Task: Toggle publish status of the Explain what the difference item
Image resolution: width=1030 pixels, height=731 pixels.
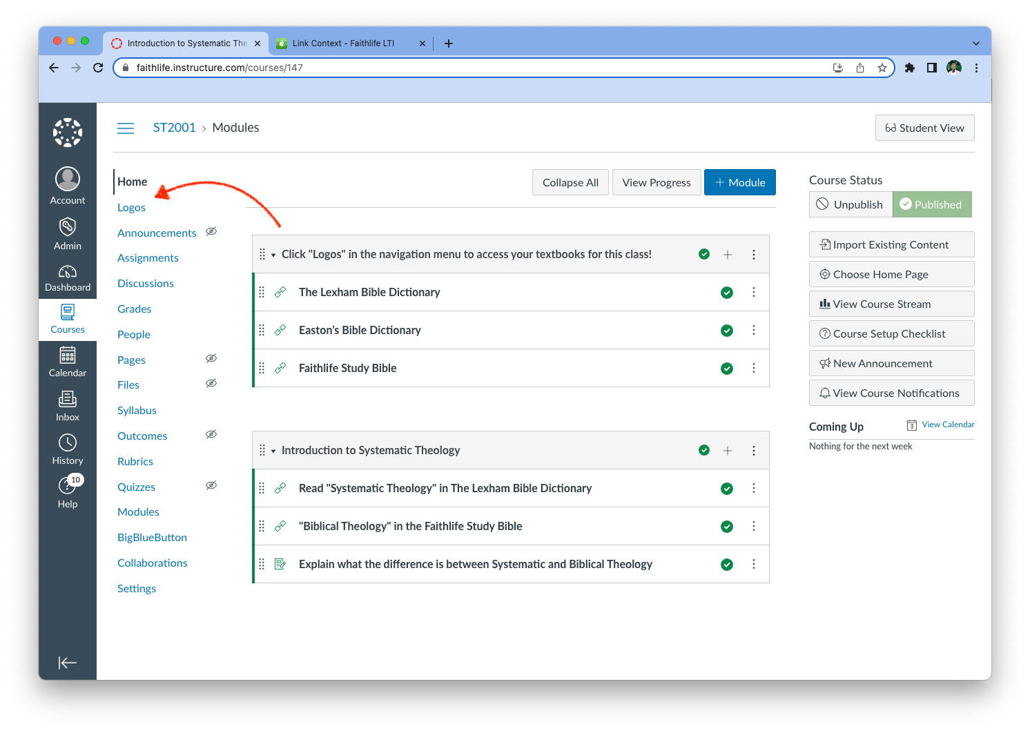Action: coord(727,565)
